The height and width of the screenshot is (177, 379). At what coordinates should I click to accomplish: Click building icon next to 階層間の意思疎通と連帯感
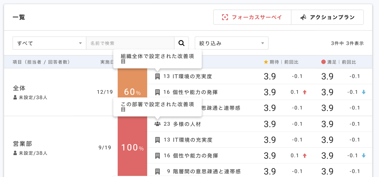coord(157,171)
